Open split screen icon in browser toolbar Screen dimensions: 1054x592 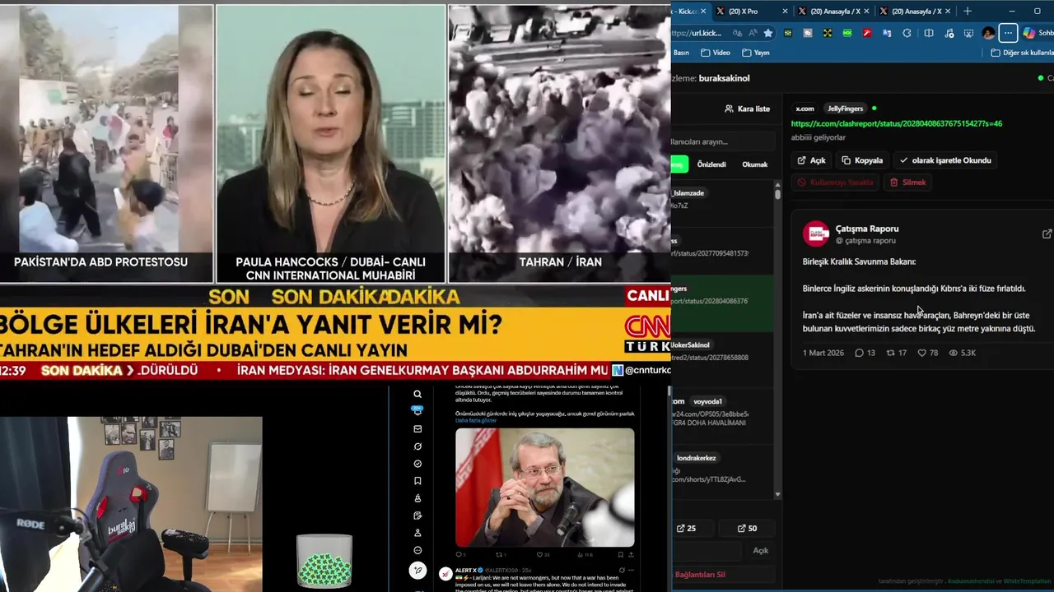point(929,33)
